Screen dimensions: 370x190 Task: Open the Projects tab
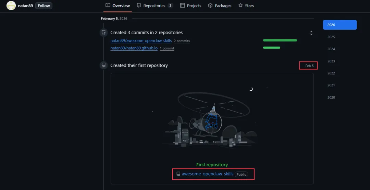191,6
